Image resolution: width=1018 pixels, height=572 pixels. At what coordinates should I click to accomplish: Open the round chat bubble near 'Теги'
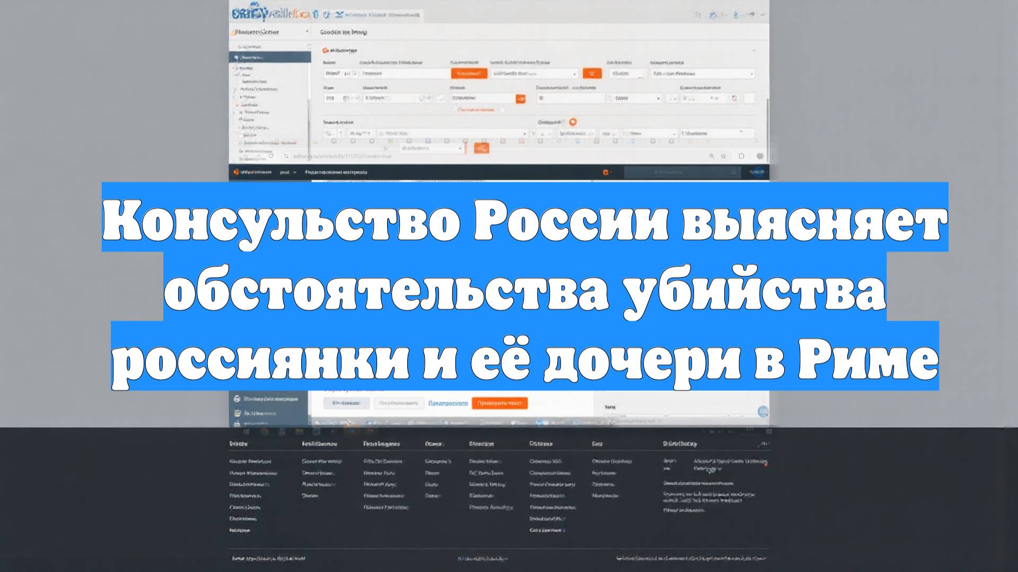tap(763, 411)
